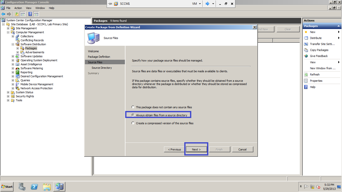The image size is (342, 192).
Task: Open the File menu
Action: 8,8
